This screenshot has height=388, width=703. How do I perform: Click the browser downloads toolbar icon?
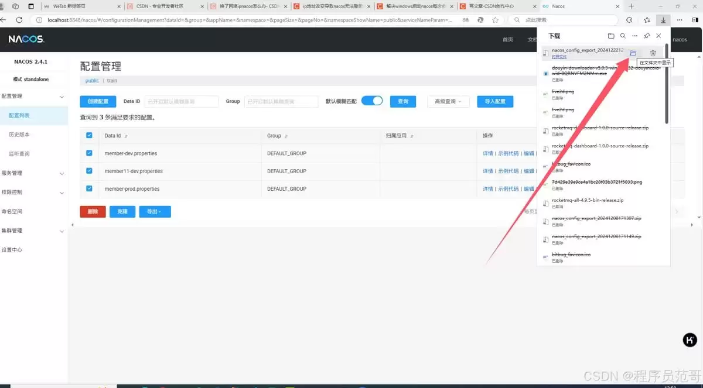tap(663, 19)
